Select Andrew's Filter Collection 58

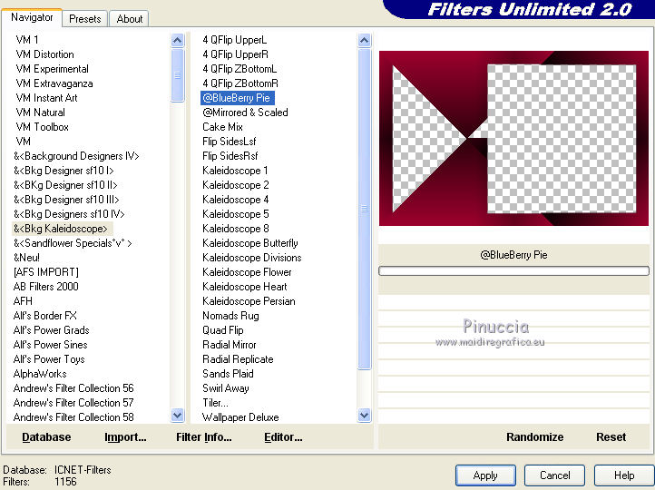pyautogui.click(x=73, y=416)
